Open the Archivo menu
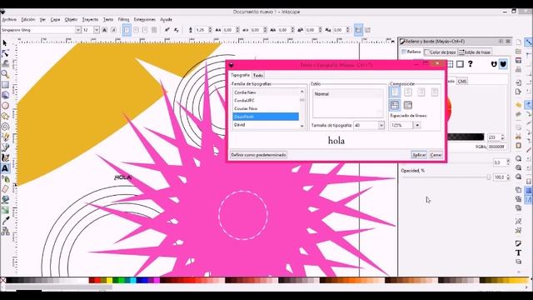The width and height of the screenshot is (533, 300). [x=9, y=19]
